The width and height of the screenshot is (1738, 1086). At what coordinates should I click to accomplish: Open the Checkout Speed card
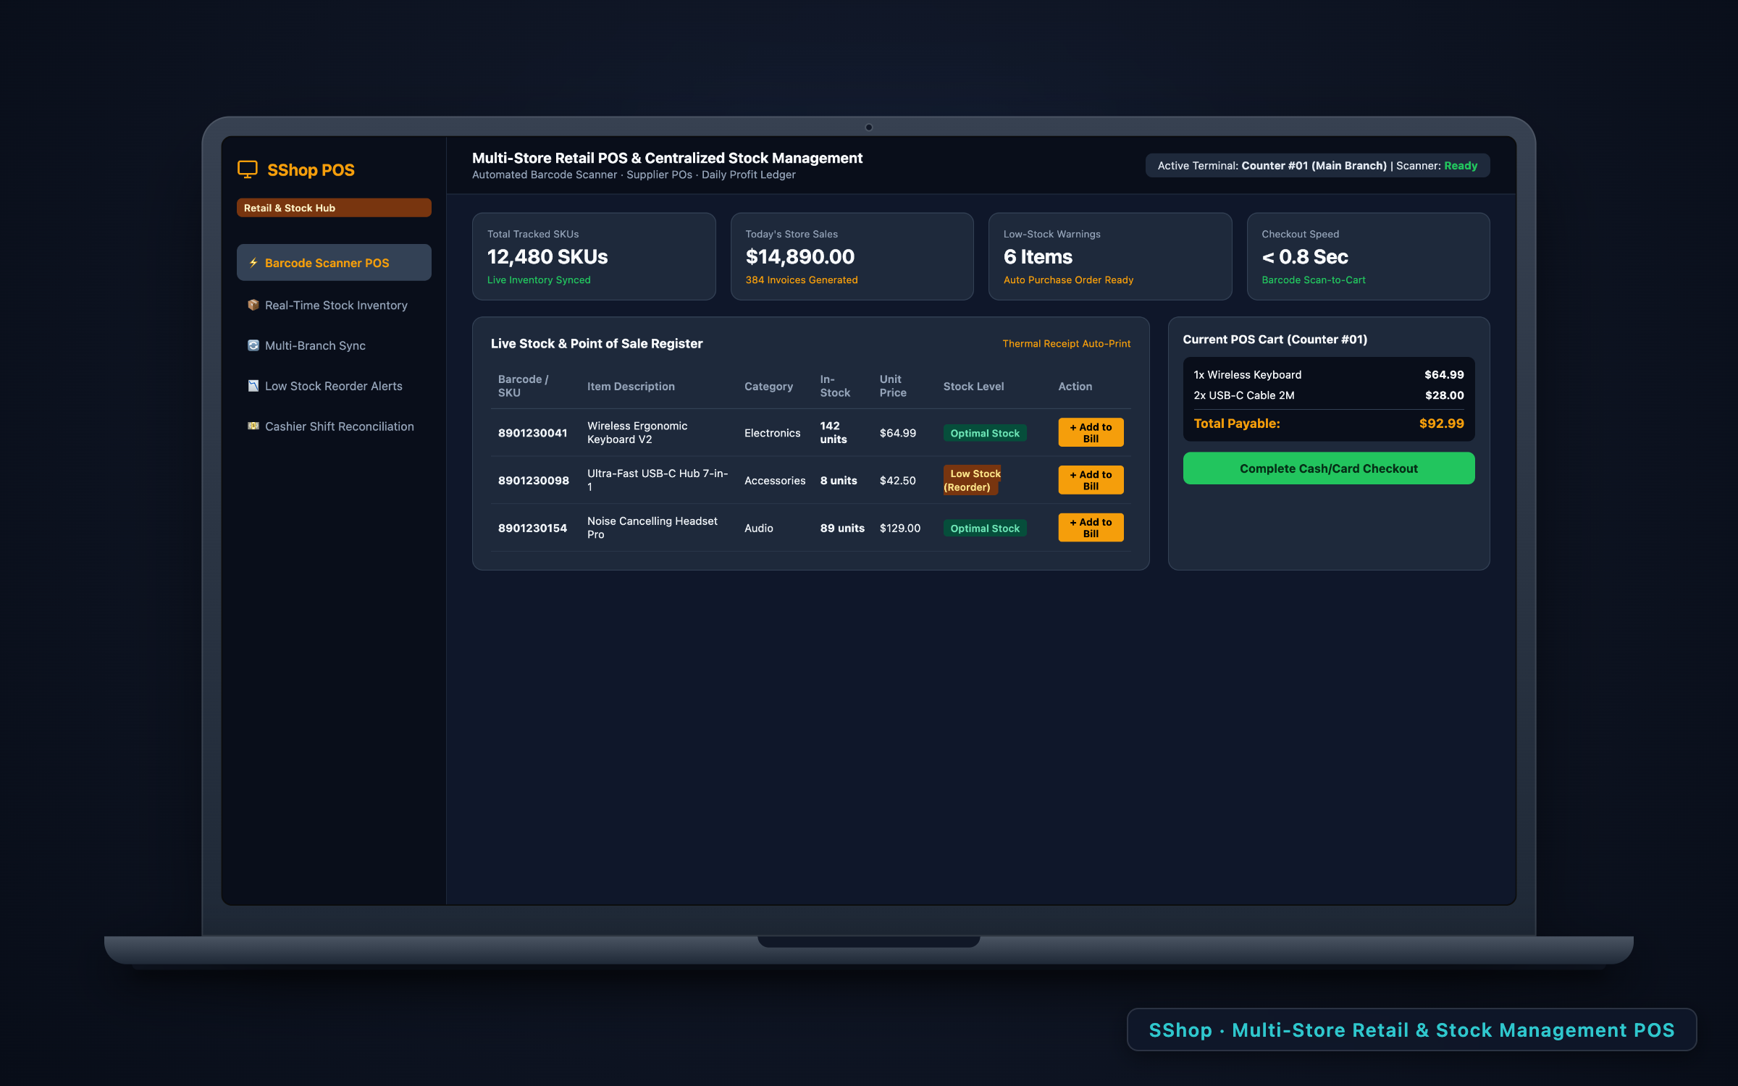(1368, 256)
